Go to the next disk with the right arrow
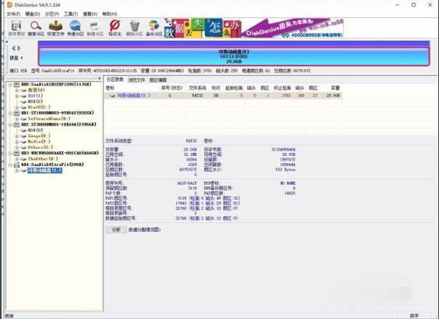 tap(19, 48)
